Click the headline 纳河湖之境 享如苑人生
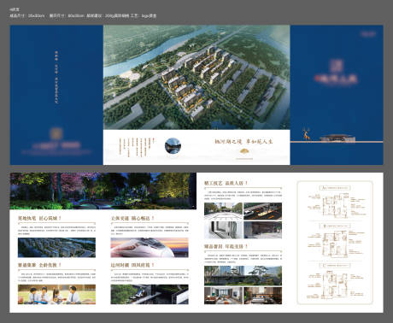Viewport: 393px width, 323px height. 243,142
